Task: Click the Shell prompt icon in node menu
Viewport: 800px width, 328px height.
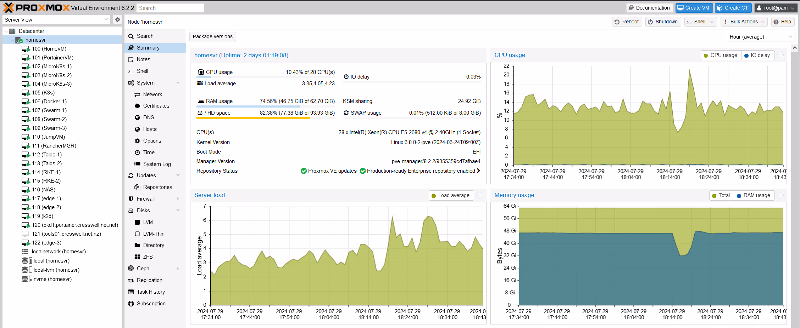Action: tap(131, 71)
